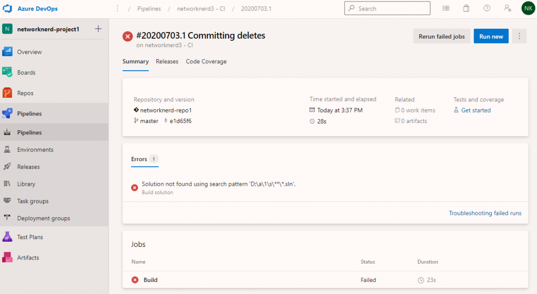Open the work items list icon in header
537x294 pixels.
(x=446, y=8)
